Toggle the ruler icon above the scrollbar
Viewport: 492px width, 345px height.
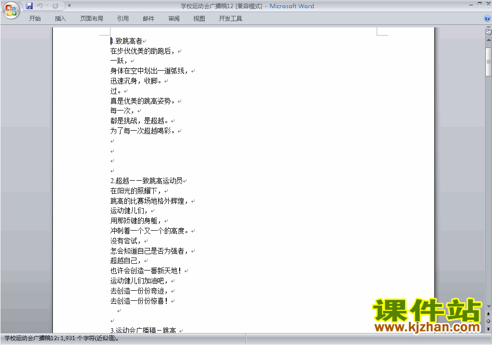[x=488, y=32]
